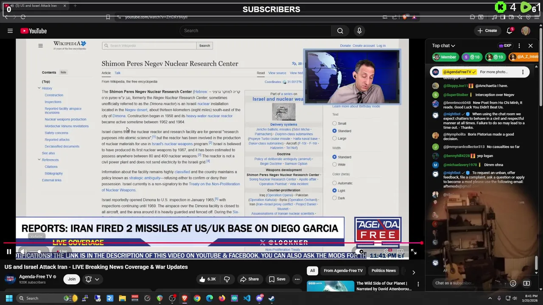This screenshot has width=543, height=305.
Task: Collapse the References section in Wikipedia contents
Action: coord(39,160)
